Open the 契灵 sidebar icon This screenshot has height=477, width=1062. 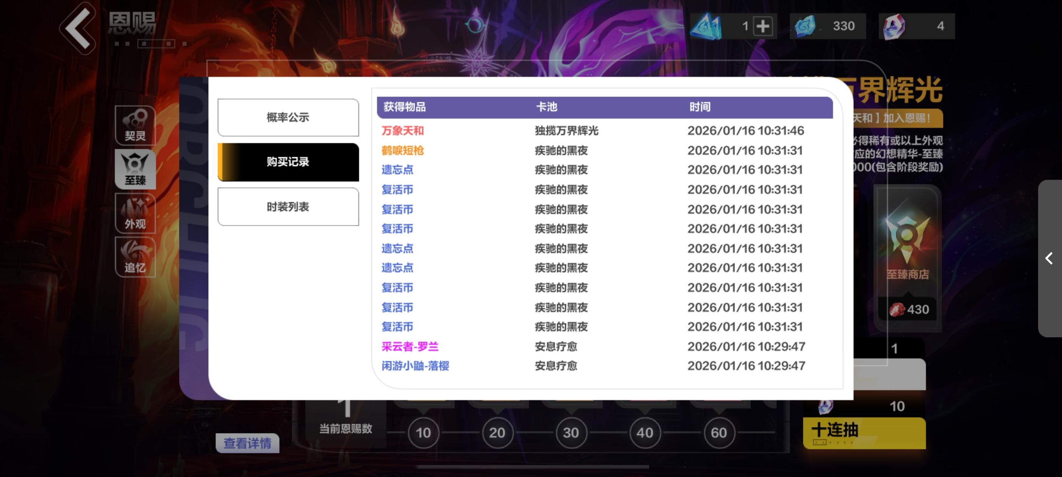click(135, 126)
